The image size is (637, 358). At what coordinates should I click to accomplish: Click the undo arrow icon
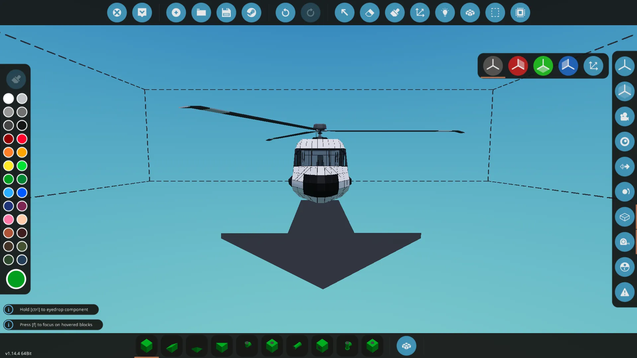pos(285,13)
